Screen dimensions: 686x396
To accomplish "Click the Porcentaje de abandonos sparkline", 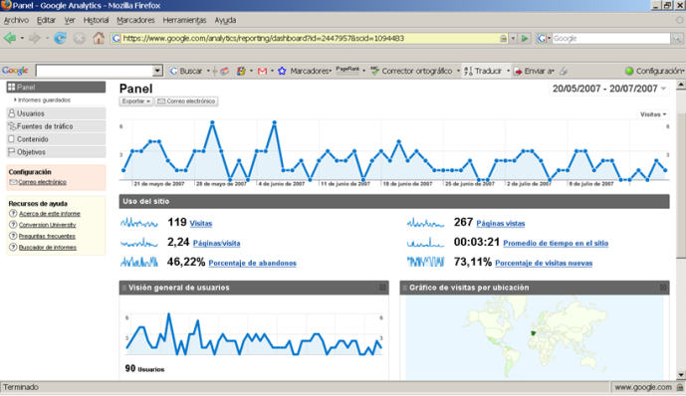I will coord(139,263).
